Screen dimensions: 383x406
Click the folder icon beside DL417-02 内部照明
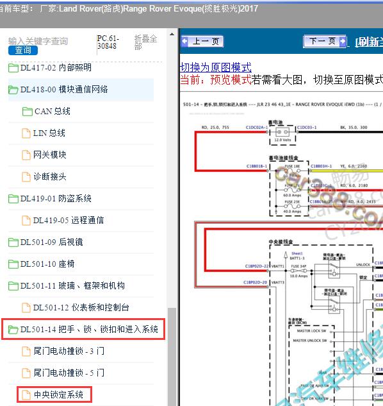tap(13, 68)
